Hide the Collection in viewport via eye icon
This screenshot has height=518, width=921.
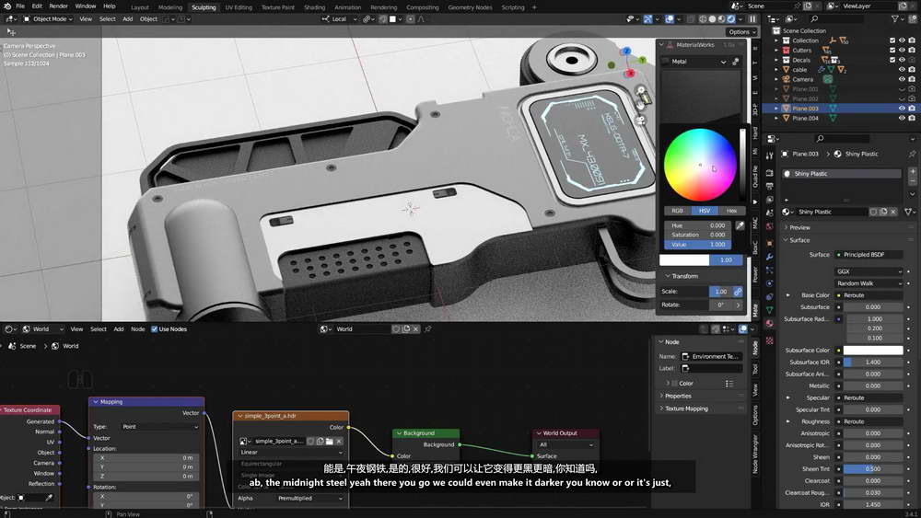pos(902,40)
